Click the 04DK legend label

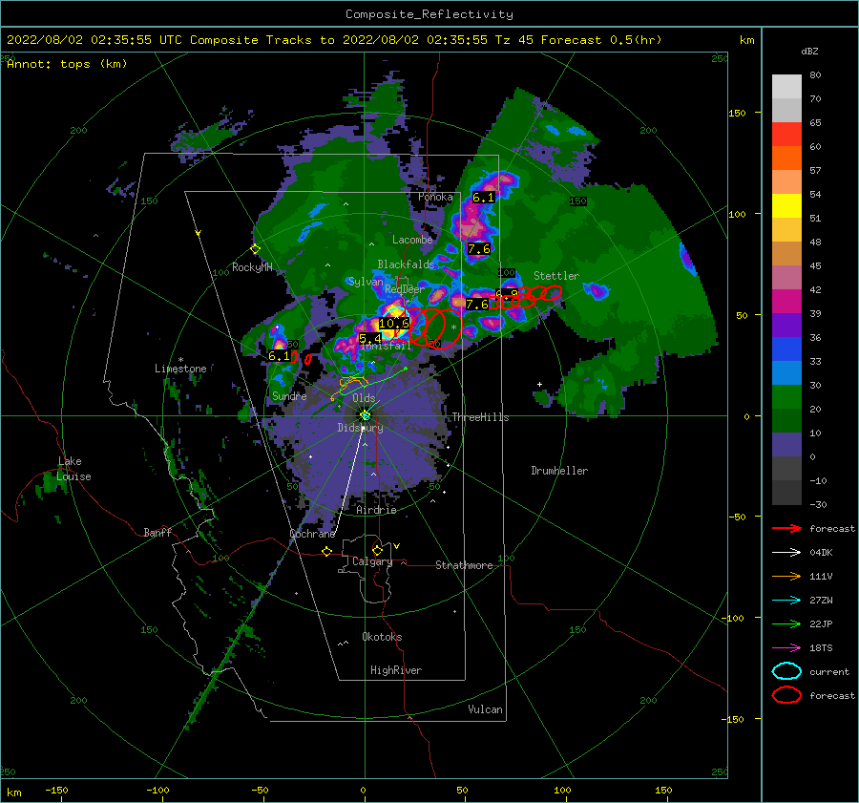pyautogui.click(x=821, y=553)
